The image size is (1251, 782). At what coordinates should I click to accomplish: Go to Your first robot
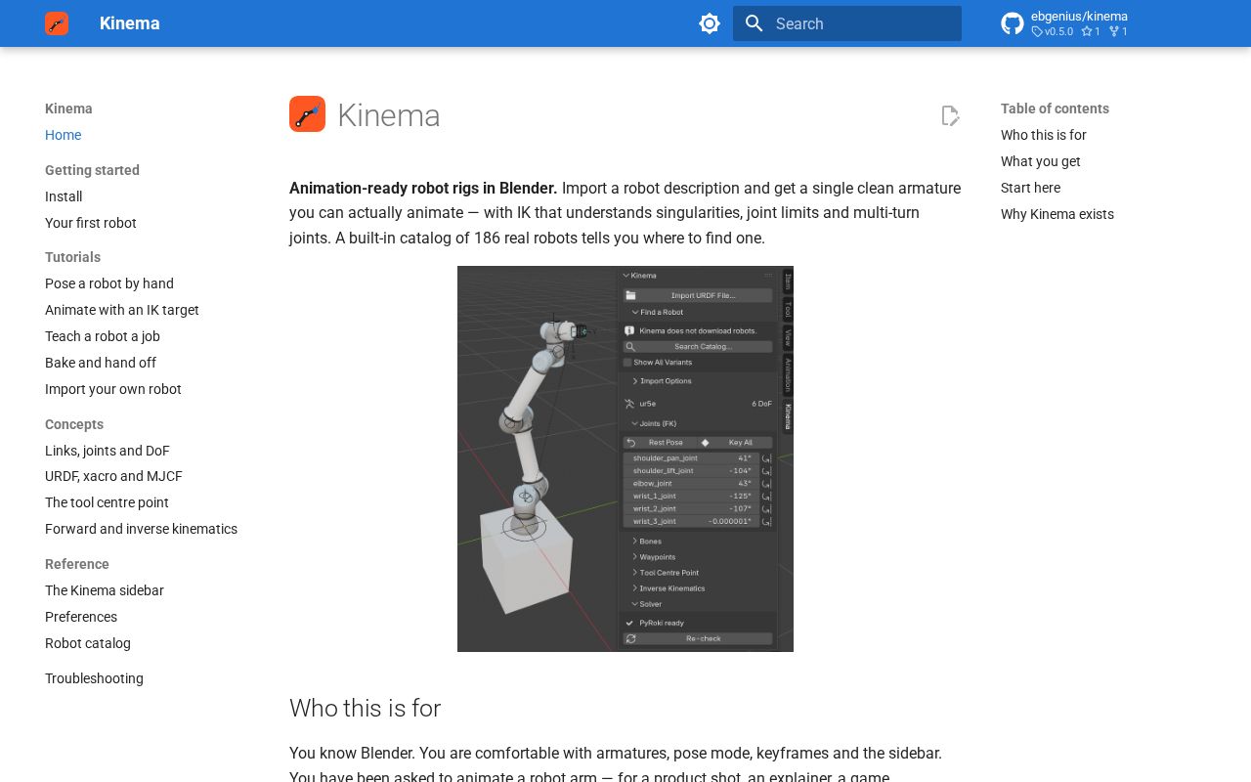[x=91, y=223]
